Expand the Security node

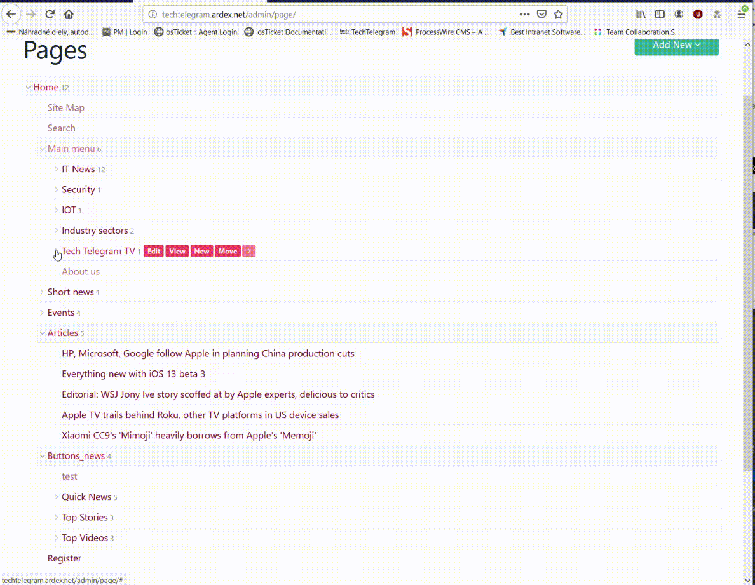(57, 189)
